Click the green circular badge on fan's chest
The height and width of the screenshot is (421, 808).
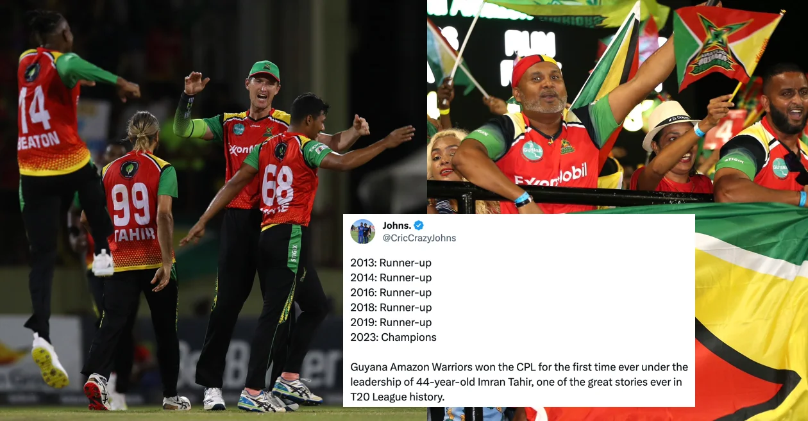(532, 151)
